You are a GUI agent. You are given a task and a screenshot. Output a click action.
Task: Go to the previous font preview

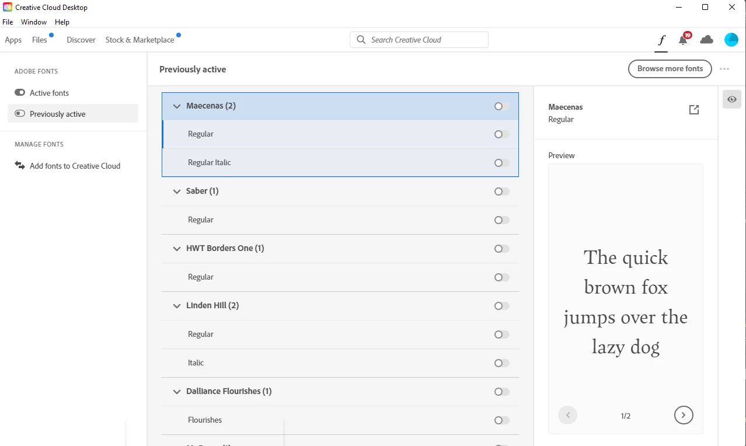(568, 415)
